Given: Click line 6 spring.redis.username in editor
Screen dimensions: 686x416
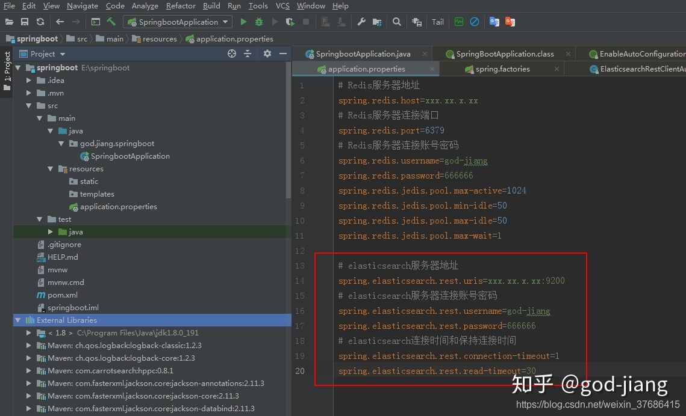Looking at the screenshot, I should pyautogui.click(x=413, y=161).
